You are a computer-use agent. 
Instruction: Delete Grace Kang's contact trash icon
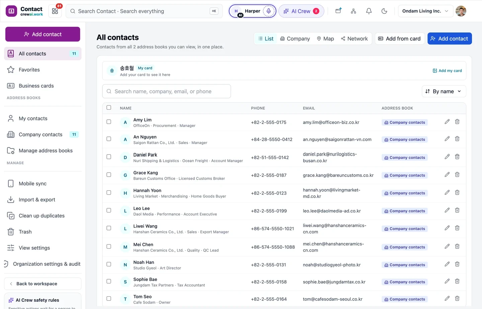457,175
